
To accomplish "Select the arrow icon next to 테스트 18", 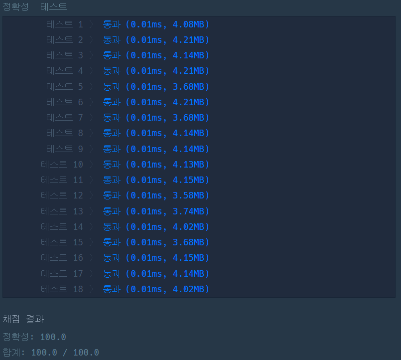I will click(x=91, y=289).
